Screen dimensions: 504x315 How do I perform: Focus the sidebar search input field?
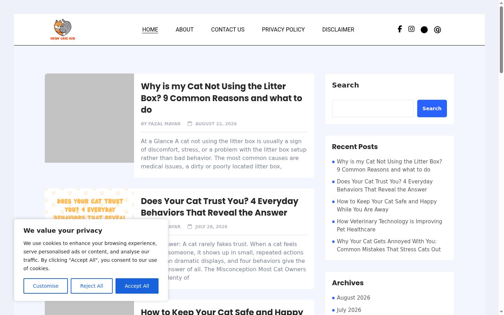(x=373, y=108)
